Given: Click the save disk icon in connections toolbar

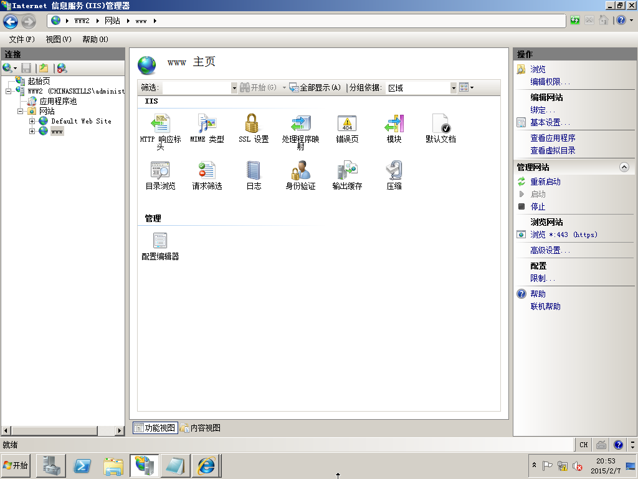Looking at the screenshot, I should tap(26, 68).
